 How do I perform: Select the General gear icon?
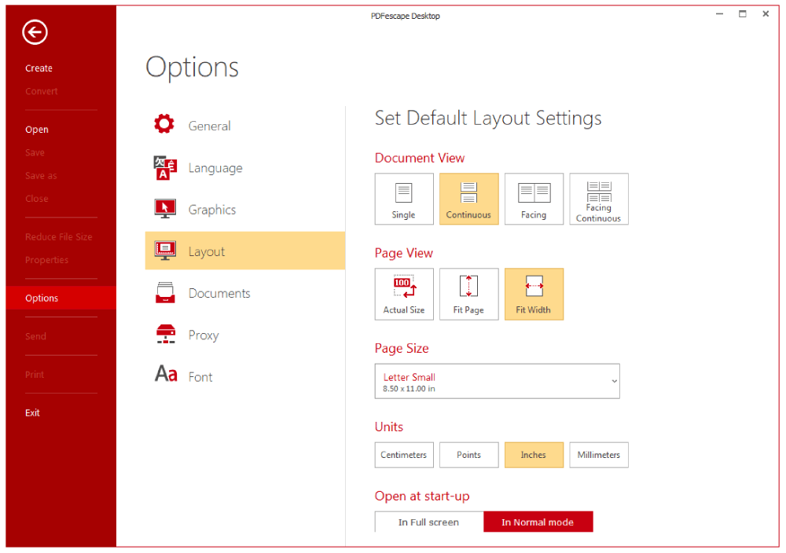pos(164,125)
